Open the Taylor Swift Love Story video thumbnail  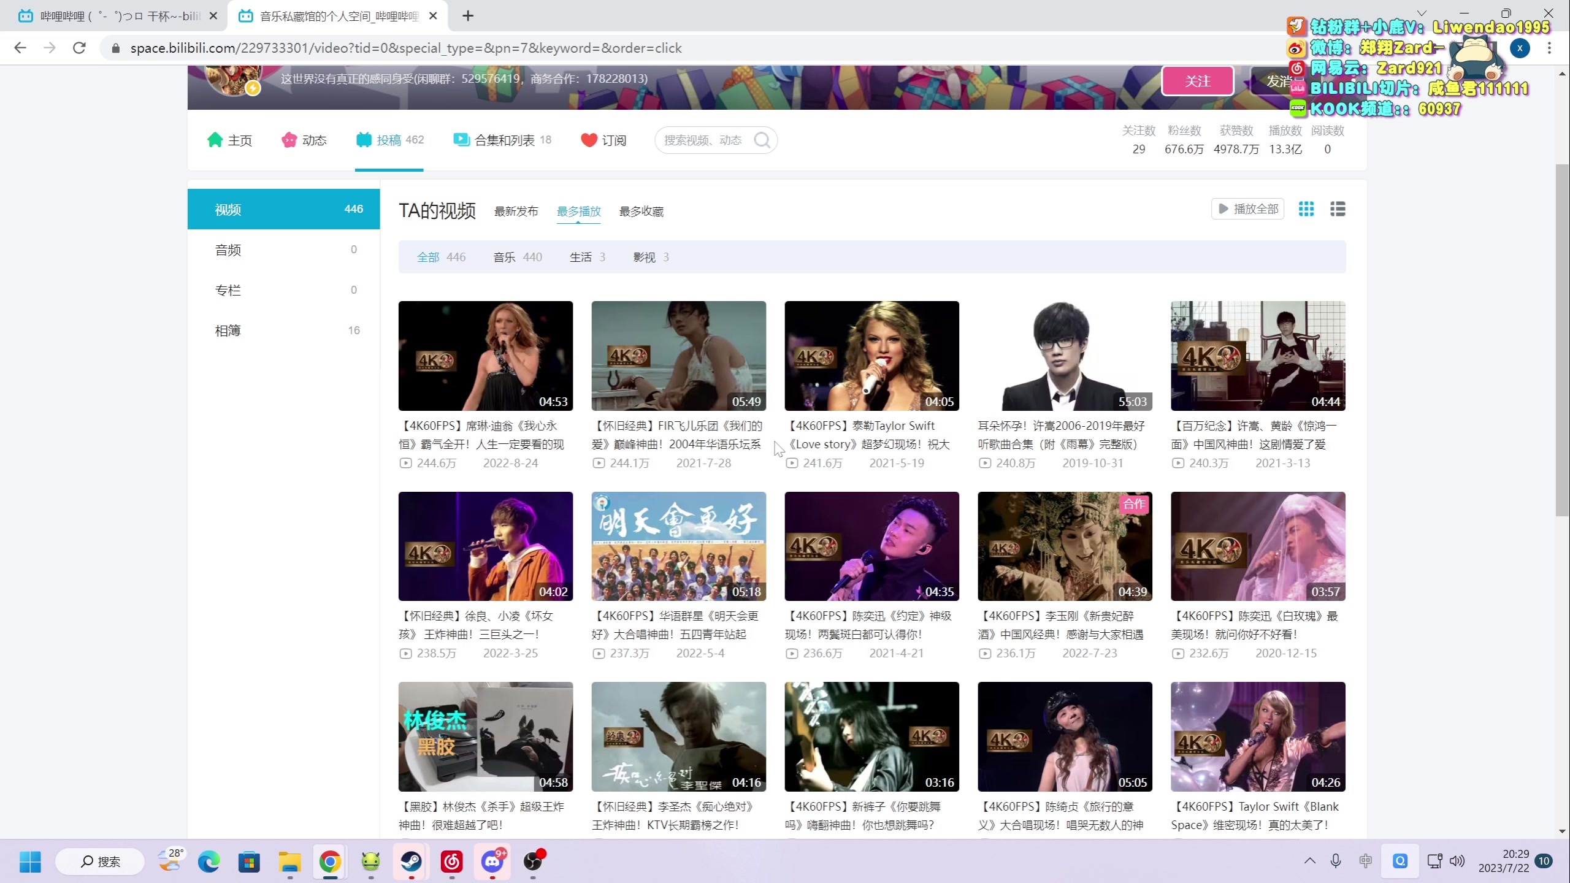(871, 356)
